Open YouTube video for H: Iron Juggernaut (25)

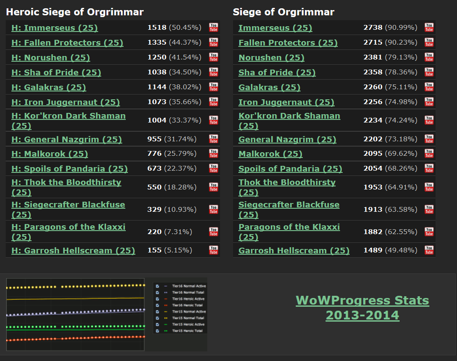[x=214, y=102]
